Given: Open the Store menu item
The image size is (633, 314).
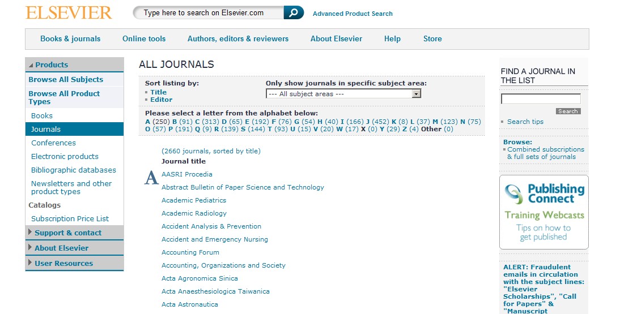Looking at the screenshot, I should [432, 38].
